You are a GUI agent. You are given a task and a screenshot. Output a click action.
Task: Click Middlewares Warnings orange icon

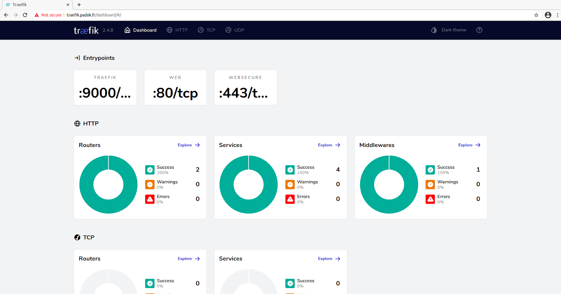pyautogui.click(x=430, y=184)
